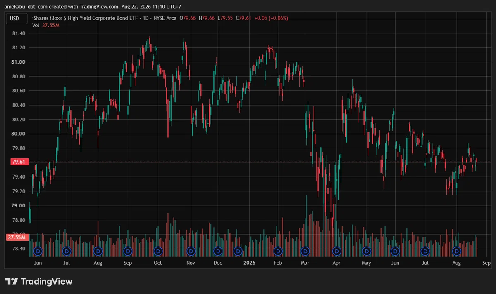Click the +0.05 (+0.06%) change value

point(271,18)
